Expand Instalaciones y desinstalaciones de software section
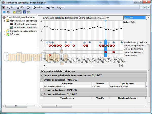The image size is (152, 114). (42, 75)
